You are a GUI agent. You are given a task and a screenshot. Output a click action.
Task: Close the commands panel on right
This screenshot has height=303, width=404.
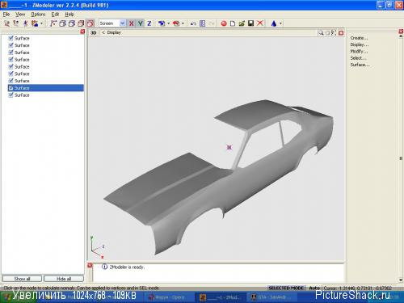click(x=401, y=32)
